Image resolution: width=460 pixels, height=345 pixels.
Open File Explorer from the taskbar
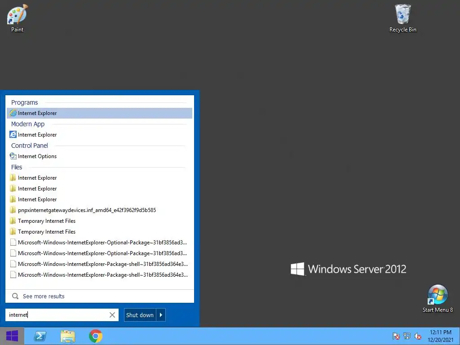click(x=68, y=336)
